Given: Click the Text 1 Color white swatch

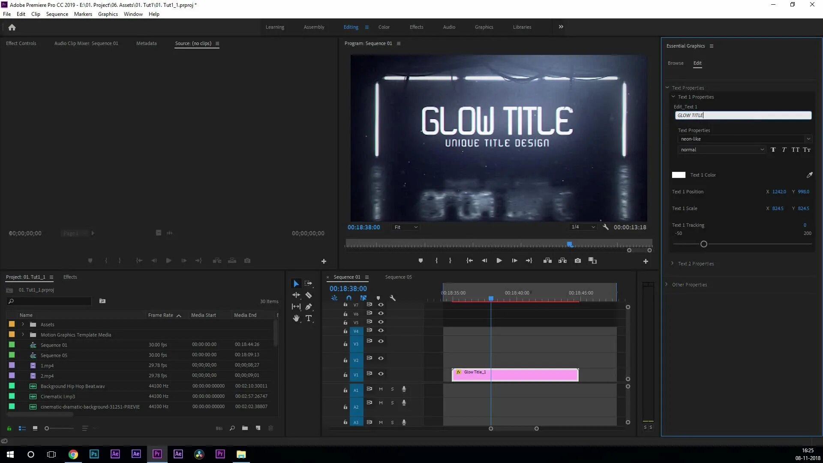Looking at the screenshot, I should [679, 175].
